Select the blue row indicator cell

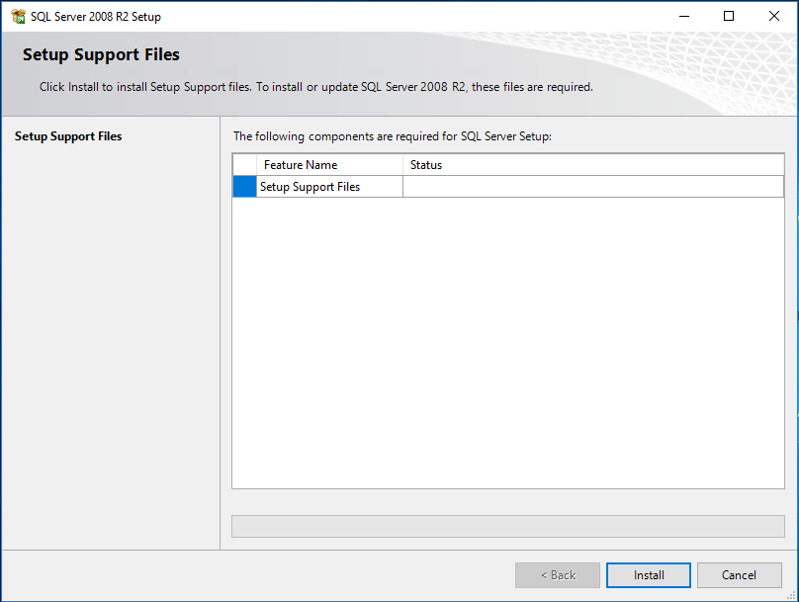tap(244, 187)
